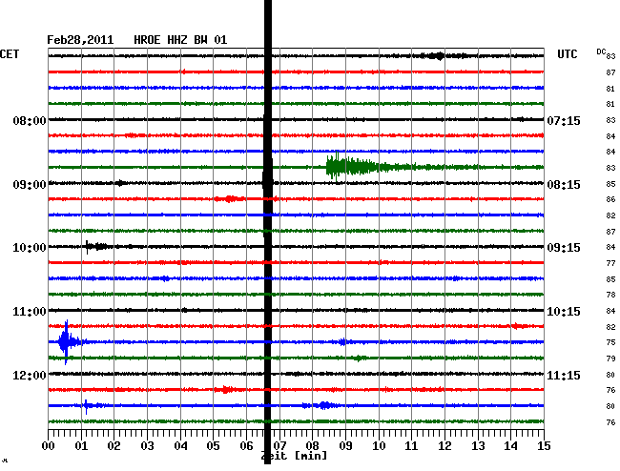Click the 09 minute axis tick label
The height and width of the screenshot is (471, 620).
coord(345,446)
